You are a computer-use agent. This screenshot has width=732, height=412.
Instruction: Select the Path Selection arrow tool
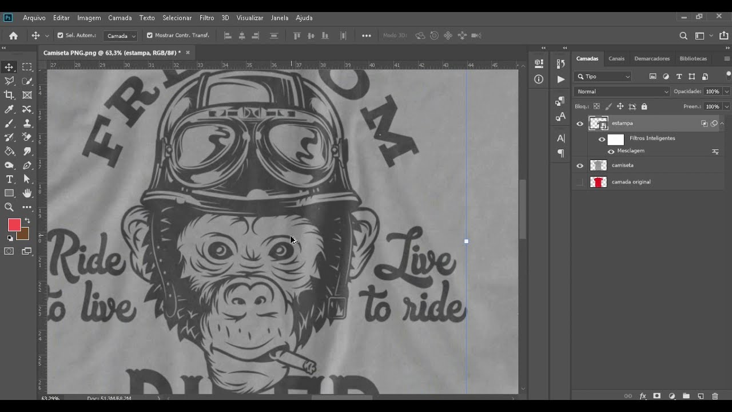tap(27, 179)
